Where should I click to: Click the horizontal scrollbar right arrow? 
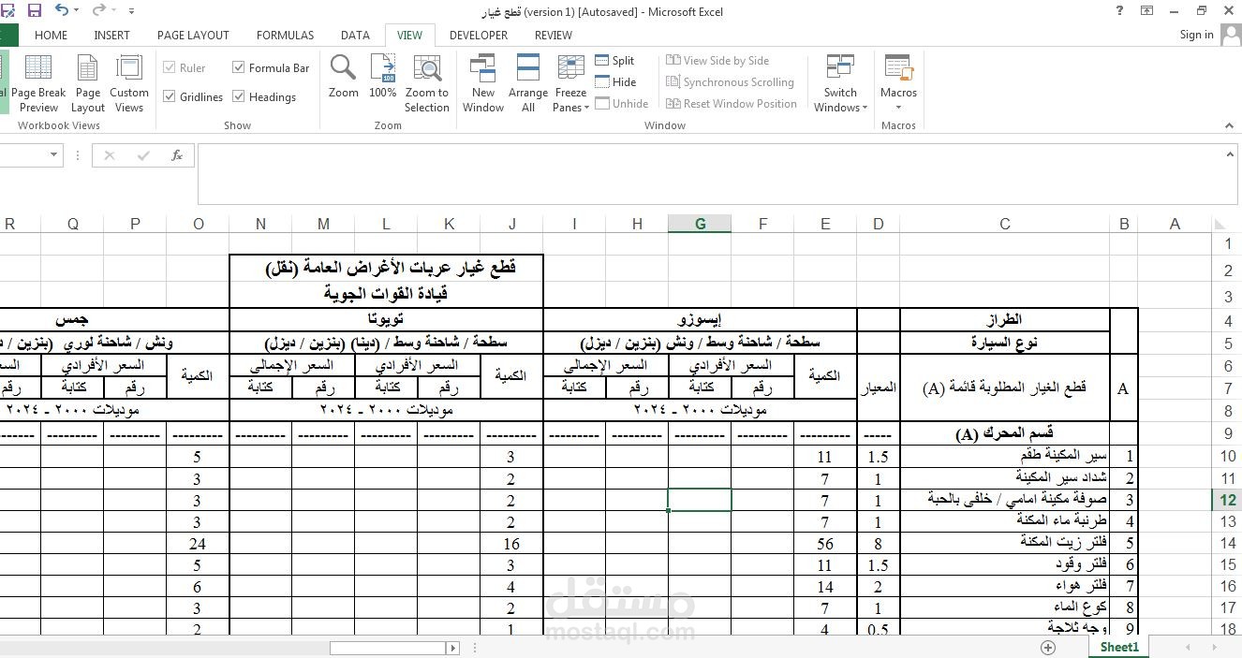[x=453, y=648]
